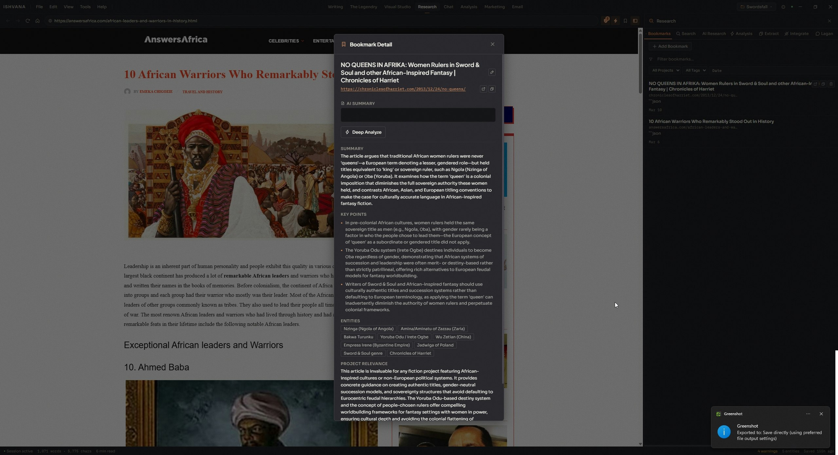Open the Tools menu

pos(85,7)
